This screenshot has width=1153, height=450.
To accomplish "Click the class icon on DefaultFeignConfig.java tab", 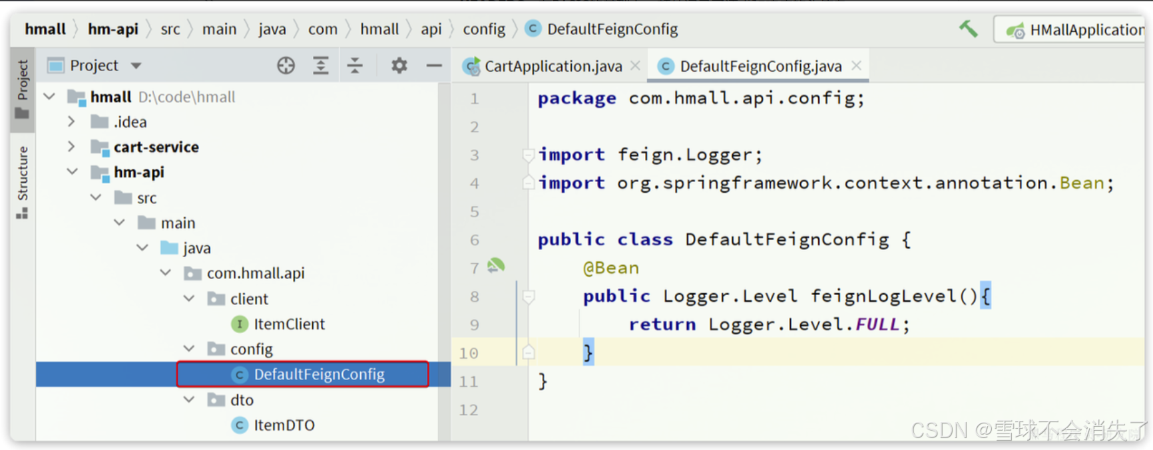I will (x=665, y=66).
